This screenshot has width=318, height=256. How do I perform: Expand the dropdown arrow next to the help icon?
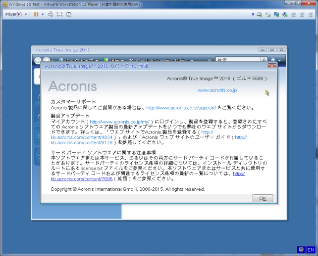coord(280,60)
